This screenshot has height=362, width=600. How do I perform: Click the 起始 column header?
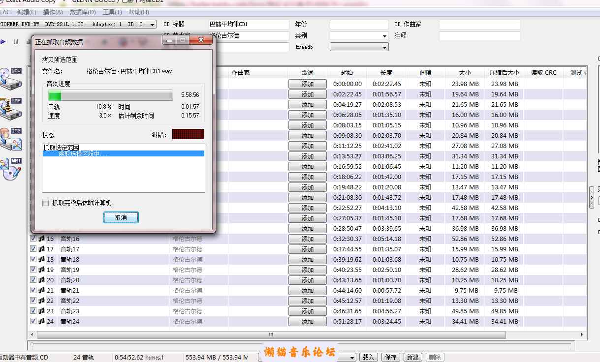[x=347, y=72]
